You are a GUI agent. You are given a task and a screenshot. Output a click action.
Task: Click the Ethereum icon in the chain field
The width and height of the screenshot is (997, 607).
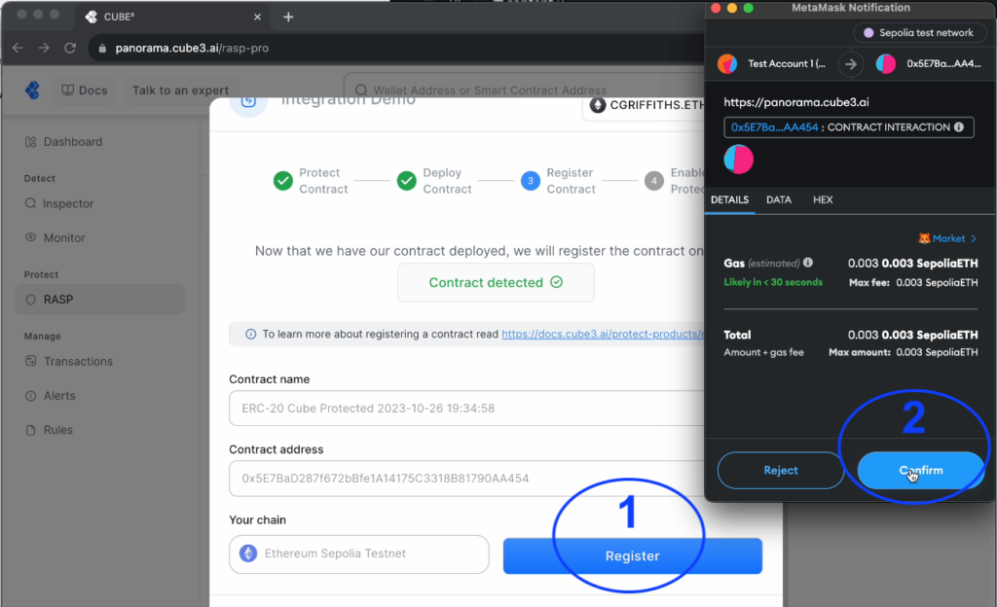(248, 553)
